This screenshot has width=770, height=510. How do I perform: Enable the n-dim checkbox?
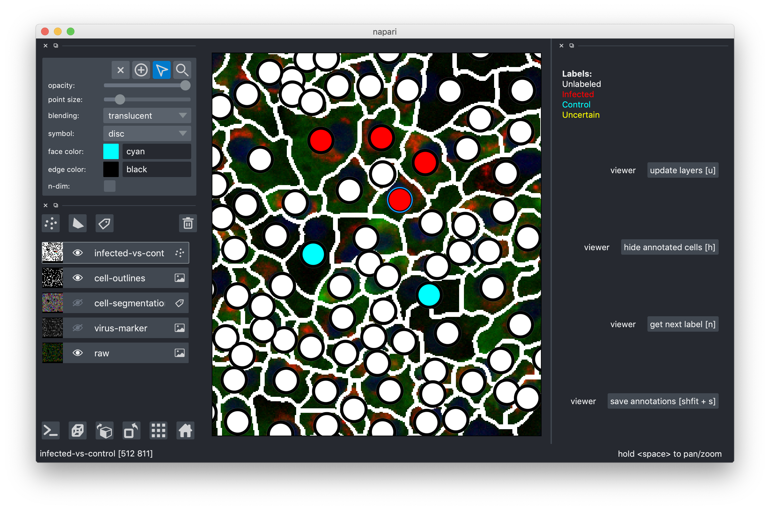pos(110,186)
